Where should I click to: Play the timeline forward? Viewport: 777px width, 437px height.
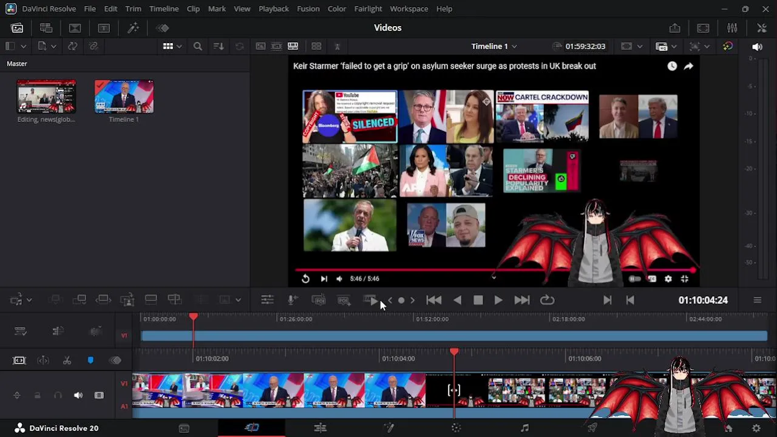[498, 300]
